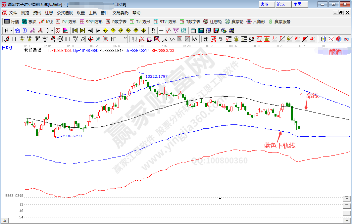The width and height of the screenshot is (352, 224).
Task: Switch to K线 candlestick chart
Action: (46, 22)
